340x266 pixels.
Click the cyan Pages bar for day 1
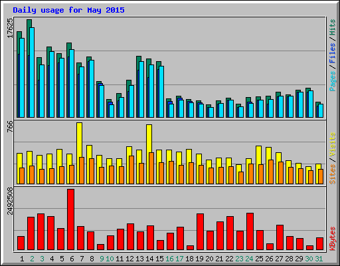pyautogui.click(x=22, y=78)
